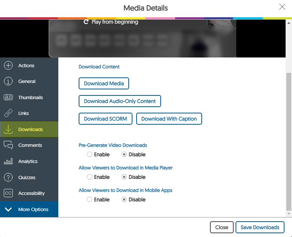Click the Pre-Generate Video Downloads heading
The height and width of the screenshot is (237, 292).
coord(113,145)
